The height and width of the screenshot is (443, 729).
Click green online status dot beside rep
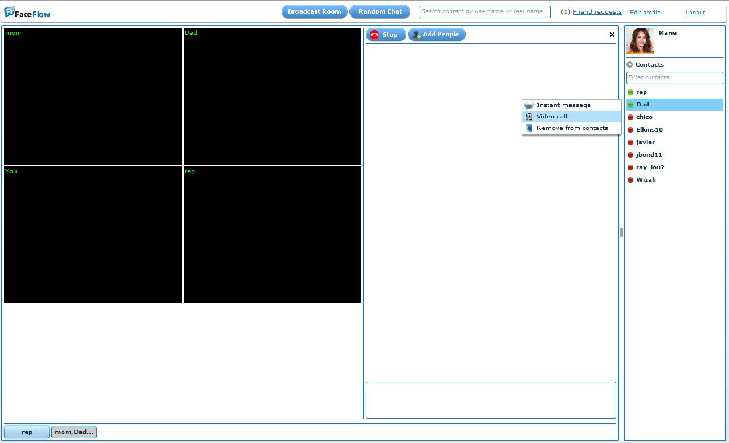tap(630, 92)
